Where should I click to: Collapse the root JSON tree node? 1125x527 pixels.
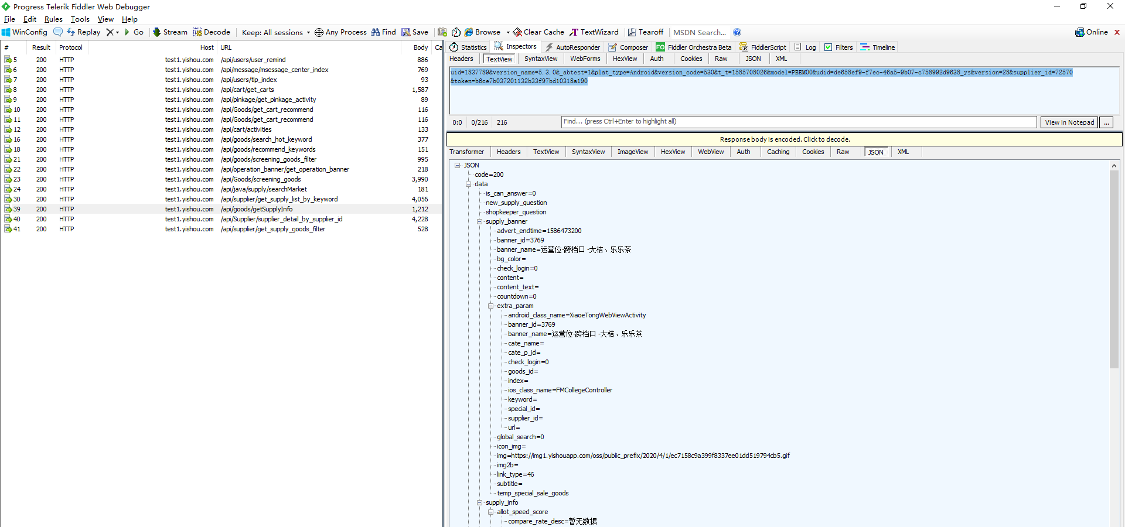tap(458, 165)
